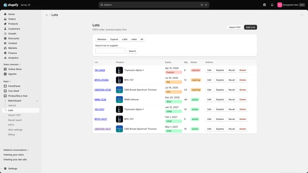Click the Import CSV button
This screenshot has height=173, width=308.
pyautogui.click(x=235, y=27)
